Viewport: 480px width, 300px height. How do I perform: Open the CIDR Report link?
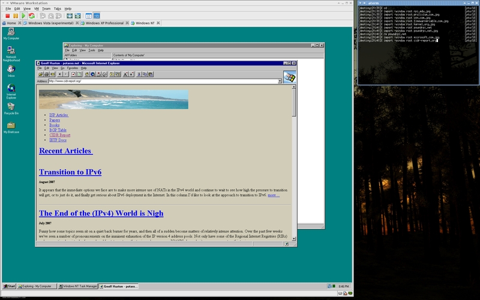tap(59, 135)
